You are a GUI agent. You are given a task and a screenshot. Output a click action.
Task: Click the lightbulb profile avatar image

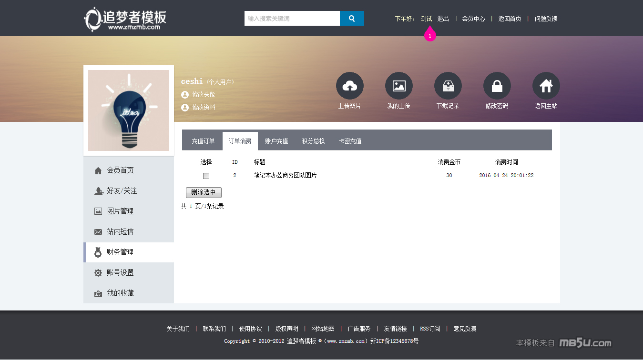click(x=129, y=110)
